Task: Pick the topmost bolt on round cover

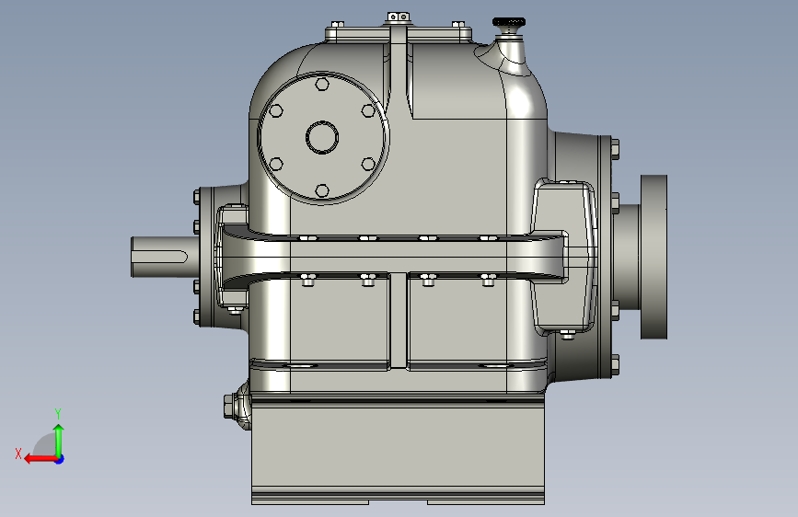Action: click(322, 84)
